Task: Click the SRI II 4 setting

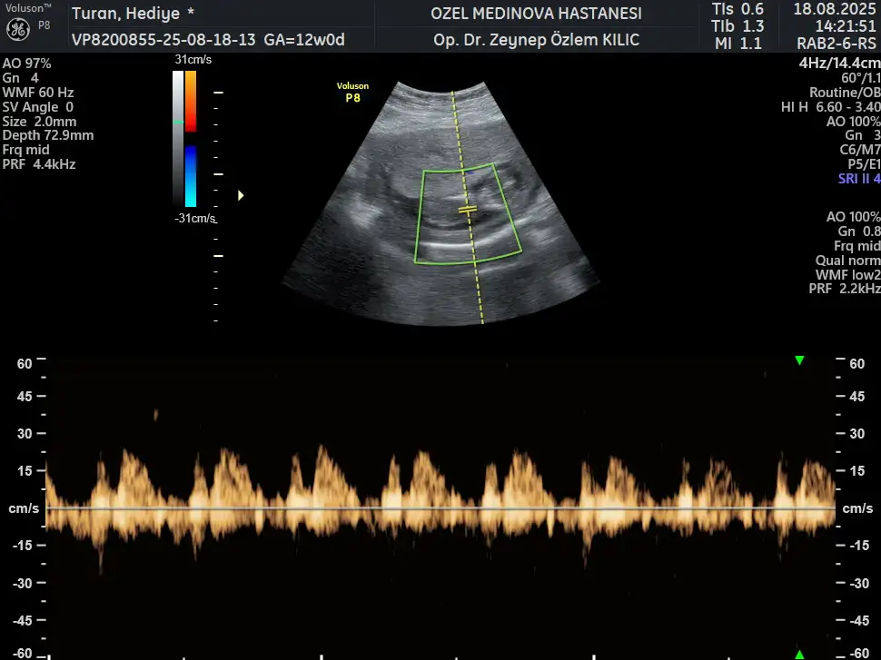Action: [x=858, y=179]
